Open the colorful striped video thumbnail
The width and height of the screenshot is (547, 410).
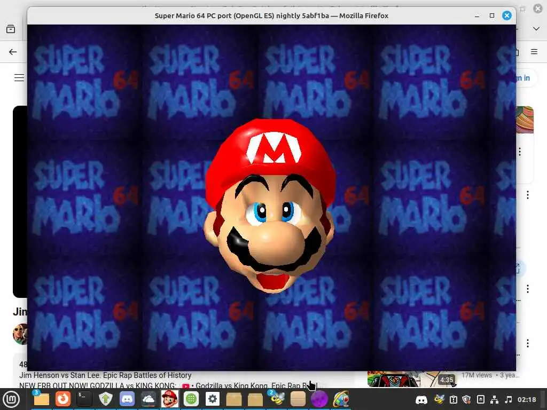coord(525,120)
